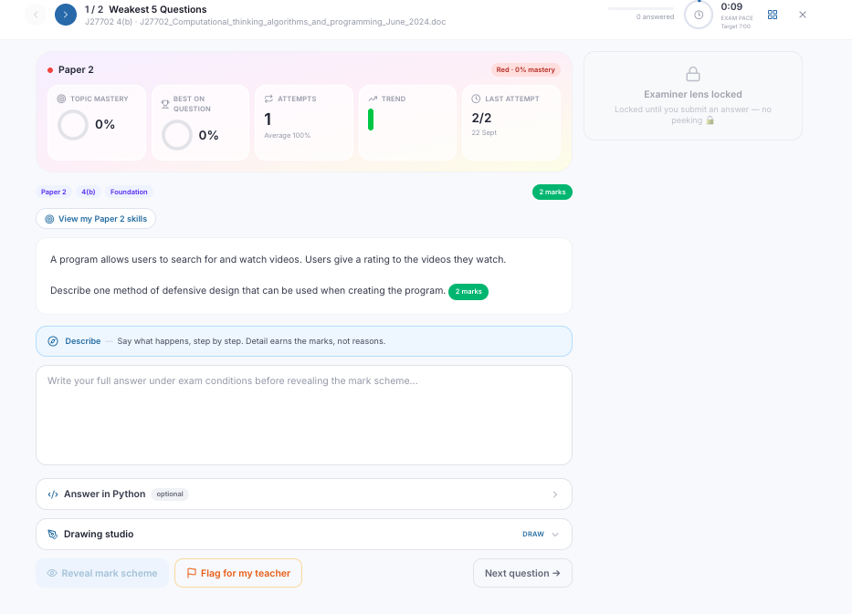Expand the Answer in Python section

pyautogui.click(x=304, y=494)
